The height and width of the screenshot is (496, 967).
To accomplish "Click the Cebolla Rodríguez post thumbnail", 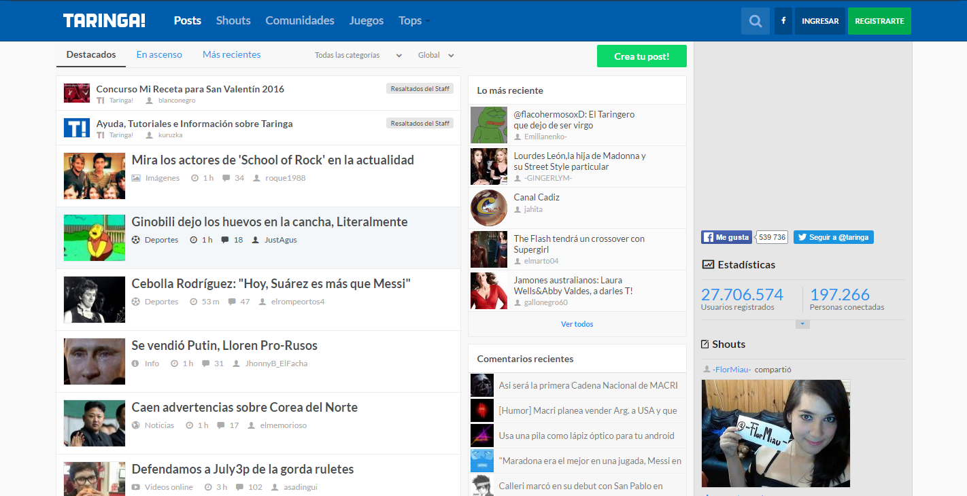I will tap(95, 300).
